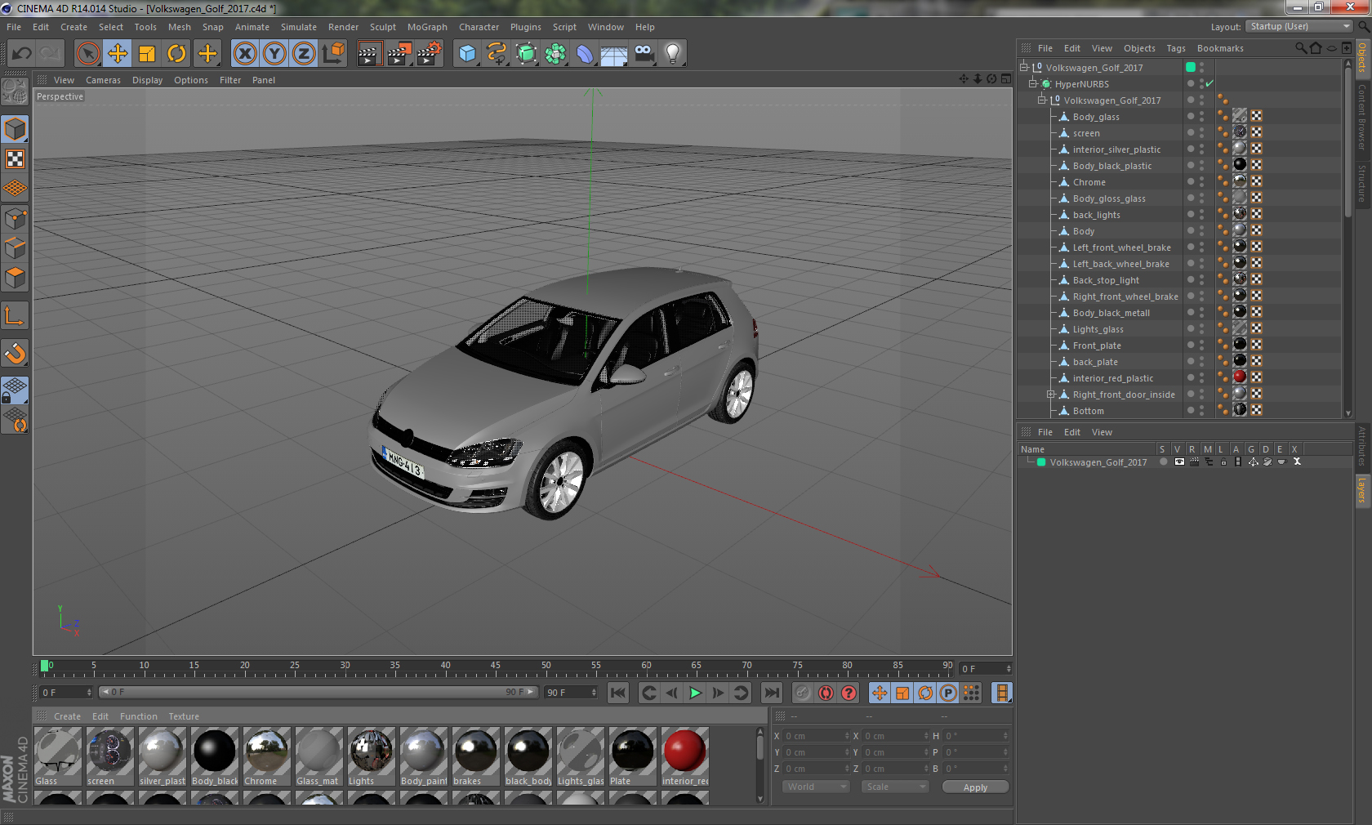Toggle the locked workplane icon
The image size is (1372, 825).
15,390
